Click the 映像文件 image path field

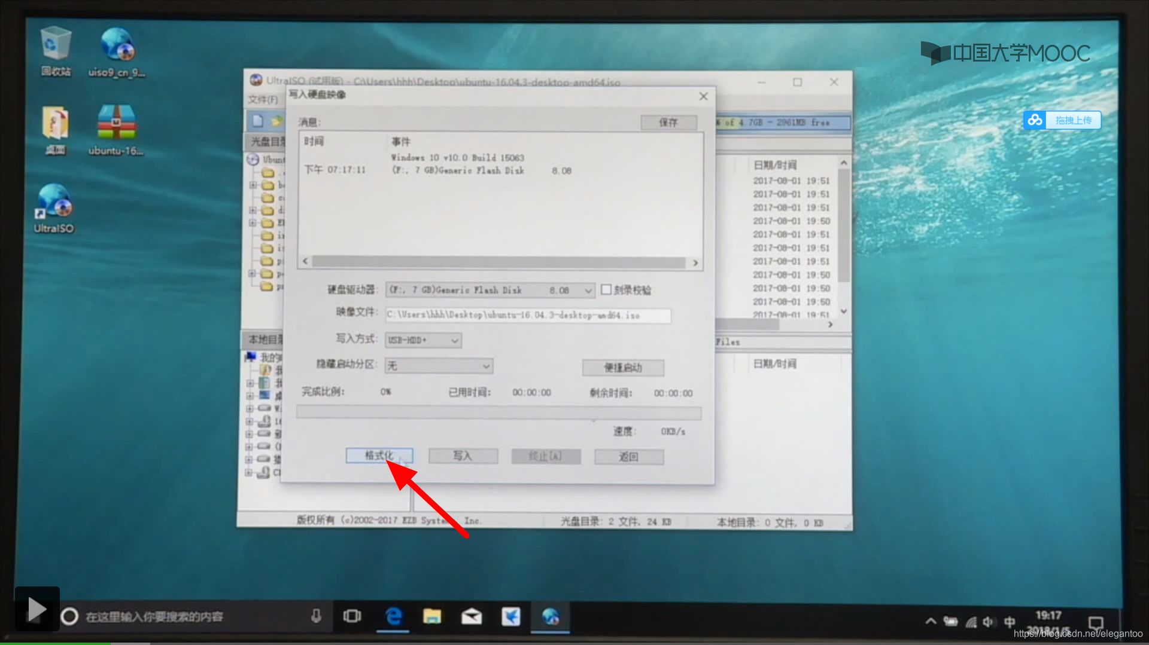[x=528, y=315]
